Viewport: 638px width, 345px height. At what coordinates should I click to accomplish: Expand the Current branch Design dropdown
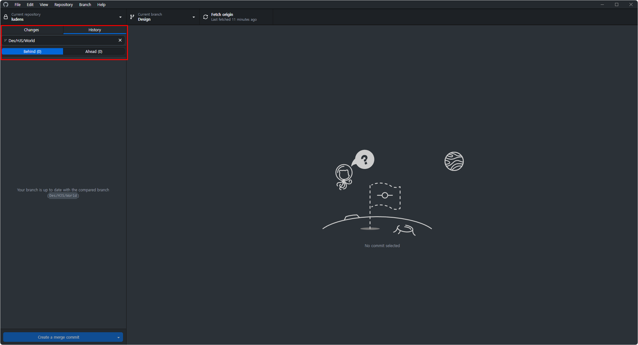163,17
